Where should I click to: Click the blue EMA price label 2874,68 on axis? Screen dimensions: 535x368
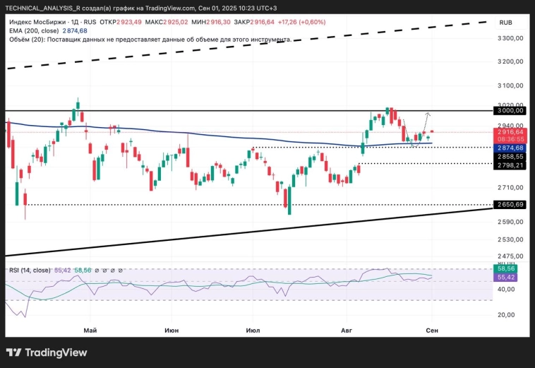click(510, 148)
